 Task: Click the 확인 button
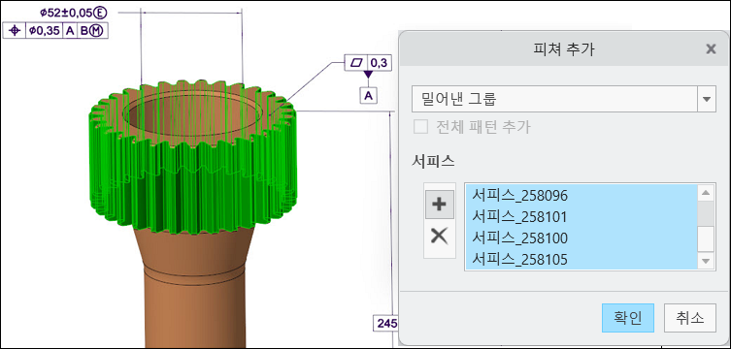627,318
